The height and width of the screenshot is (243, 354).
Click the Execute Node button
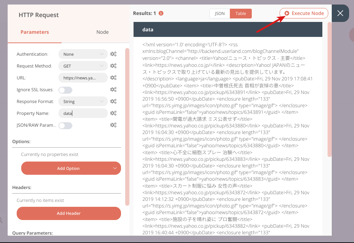click(304, 13)
